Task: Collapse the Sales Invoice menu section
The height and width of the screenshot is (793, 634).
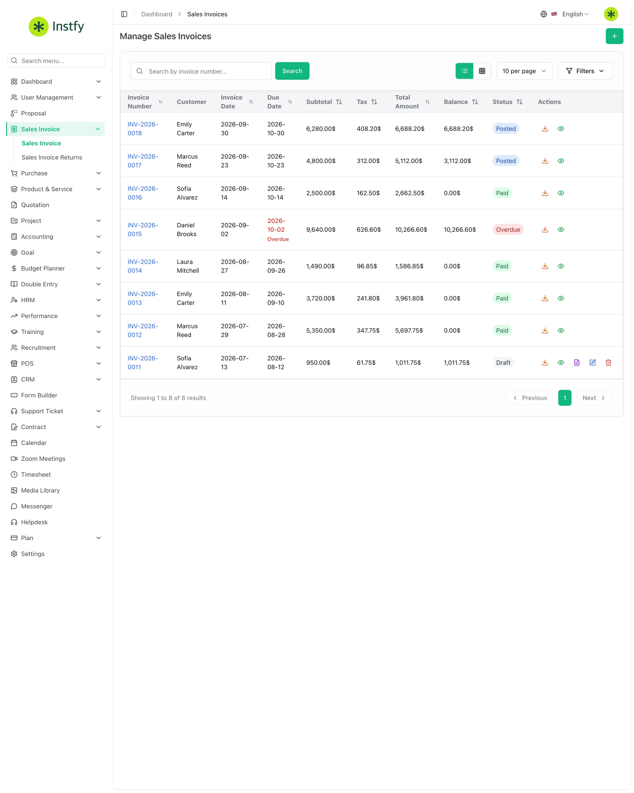Action: 55,129
